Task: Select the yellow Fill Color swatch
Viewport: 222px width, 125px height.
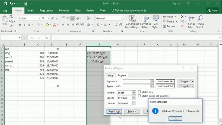Action: click(47, 25)
